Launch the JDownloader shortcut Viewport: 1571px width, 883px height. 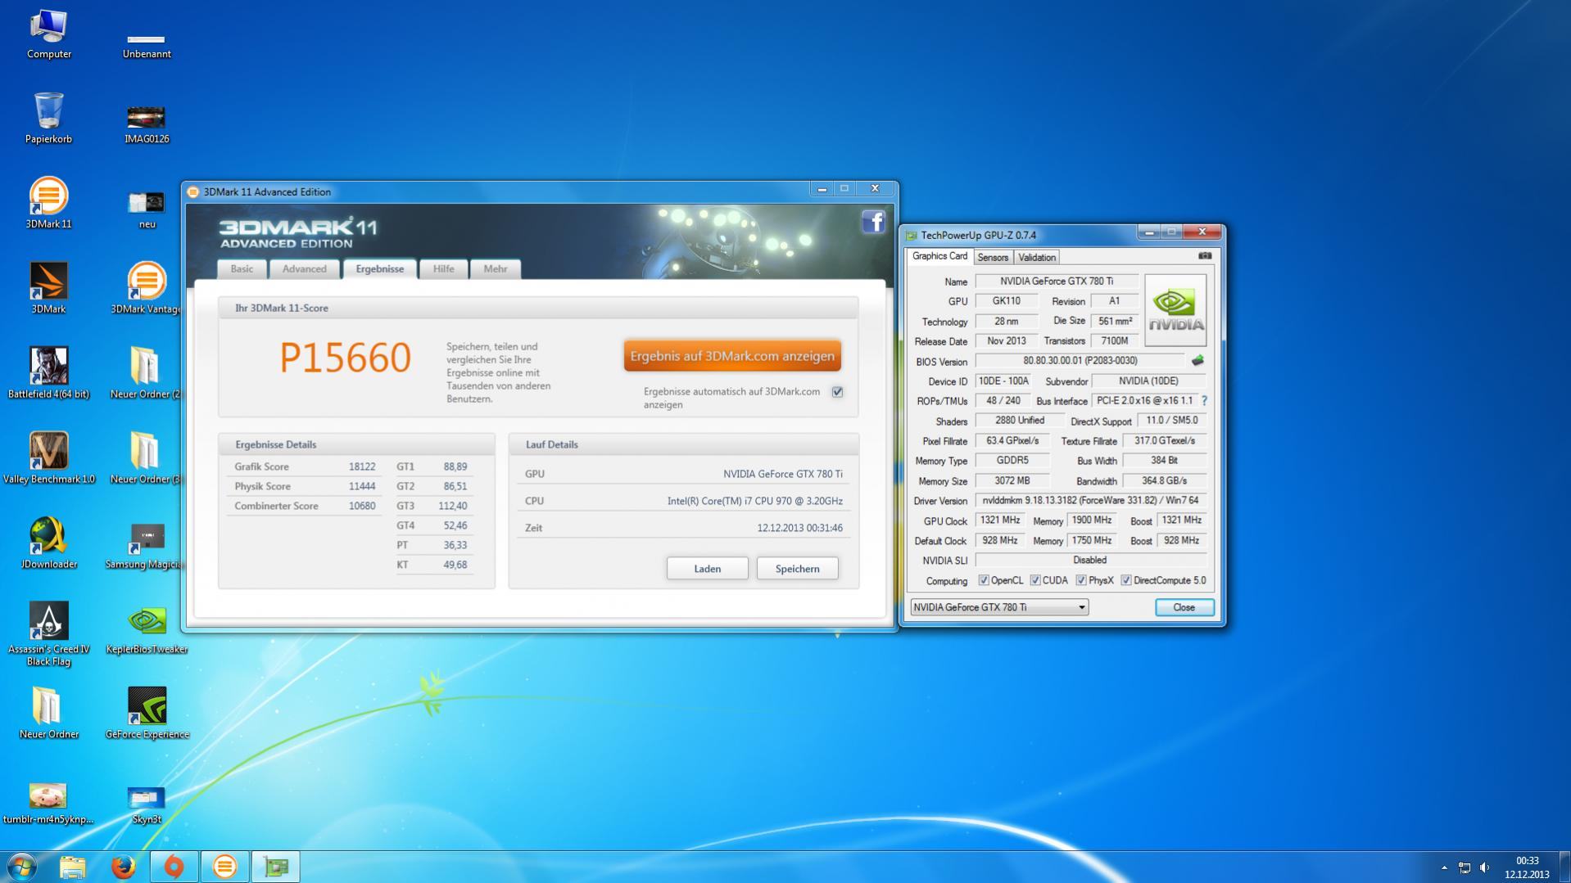click(48, 543)
